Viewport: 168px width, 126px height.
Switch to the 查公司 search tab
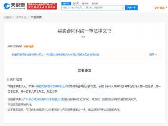coord(76,4)
